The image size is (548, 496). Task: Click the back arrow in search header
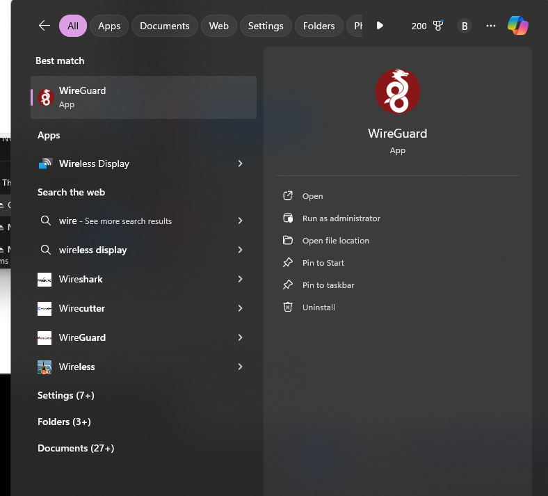pyautogui.click(x=45, y=26)
